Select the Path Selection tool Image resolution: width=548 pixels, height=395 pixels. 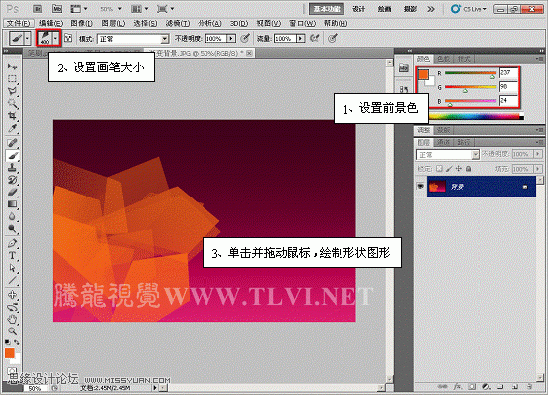click(x=12, y=268)
